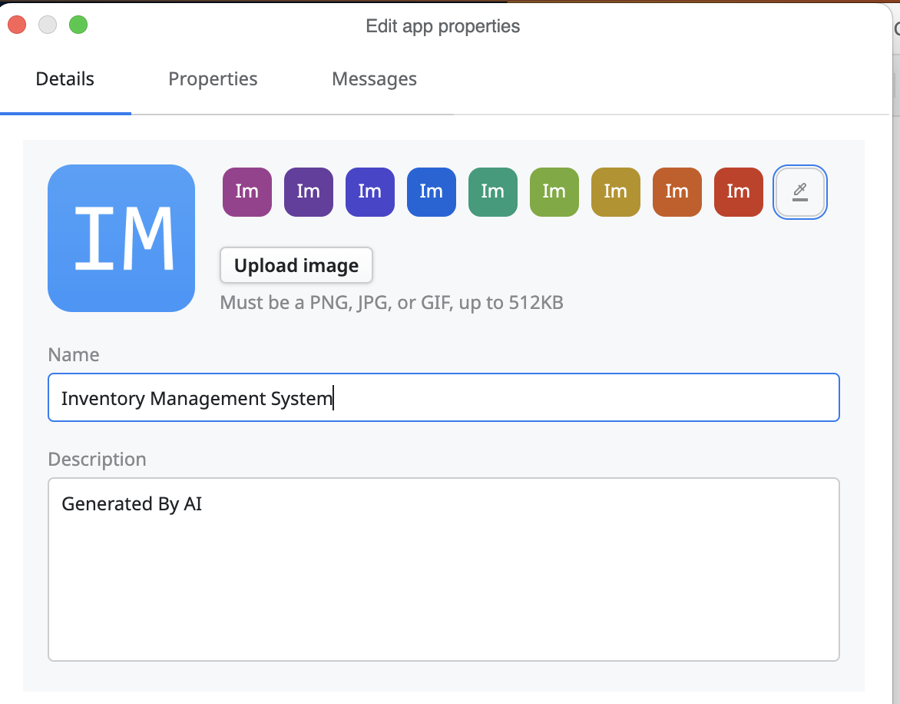Click the 'Must be a PNG, JPG' hint text

(392, 302)
